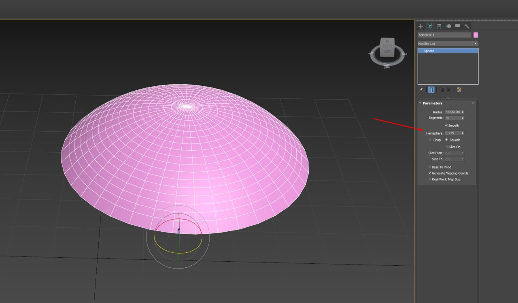Screen dimensions: 518x303
Task: Switch to the Modify panel tab
Action: pos(430,26)
